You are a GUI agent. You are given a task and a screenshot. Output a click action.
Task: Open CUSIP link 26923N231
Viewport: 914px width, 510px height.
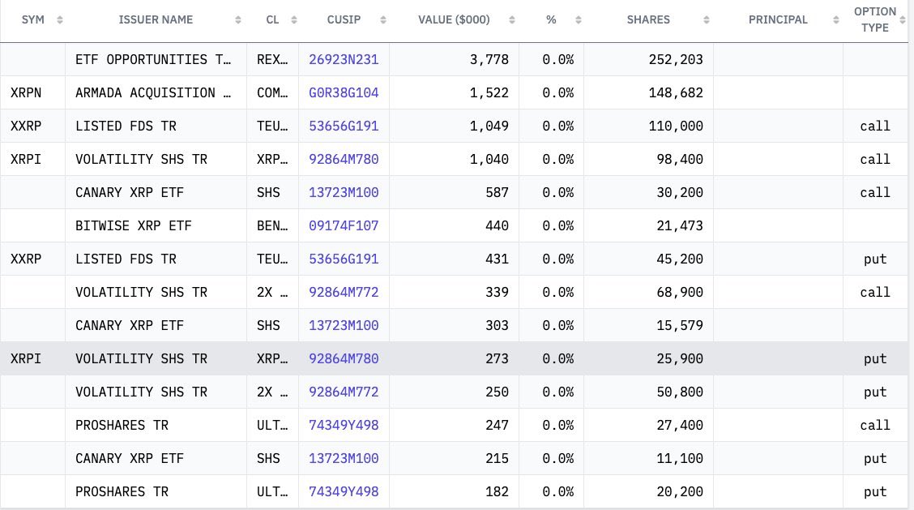344,59
